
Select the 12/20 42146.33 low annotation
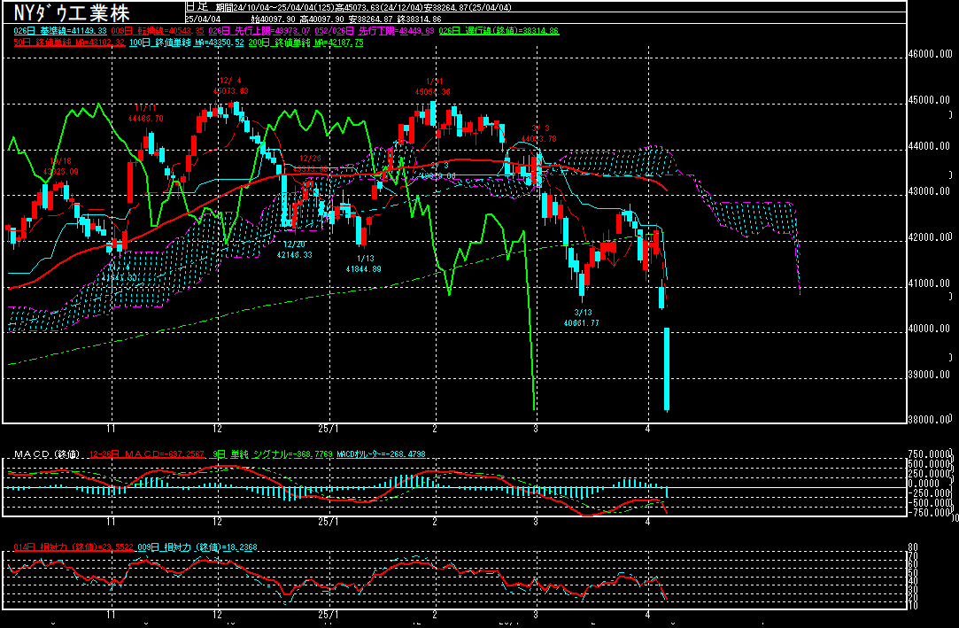(294, 250)
